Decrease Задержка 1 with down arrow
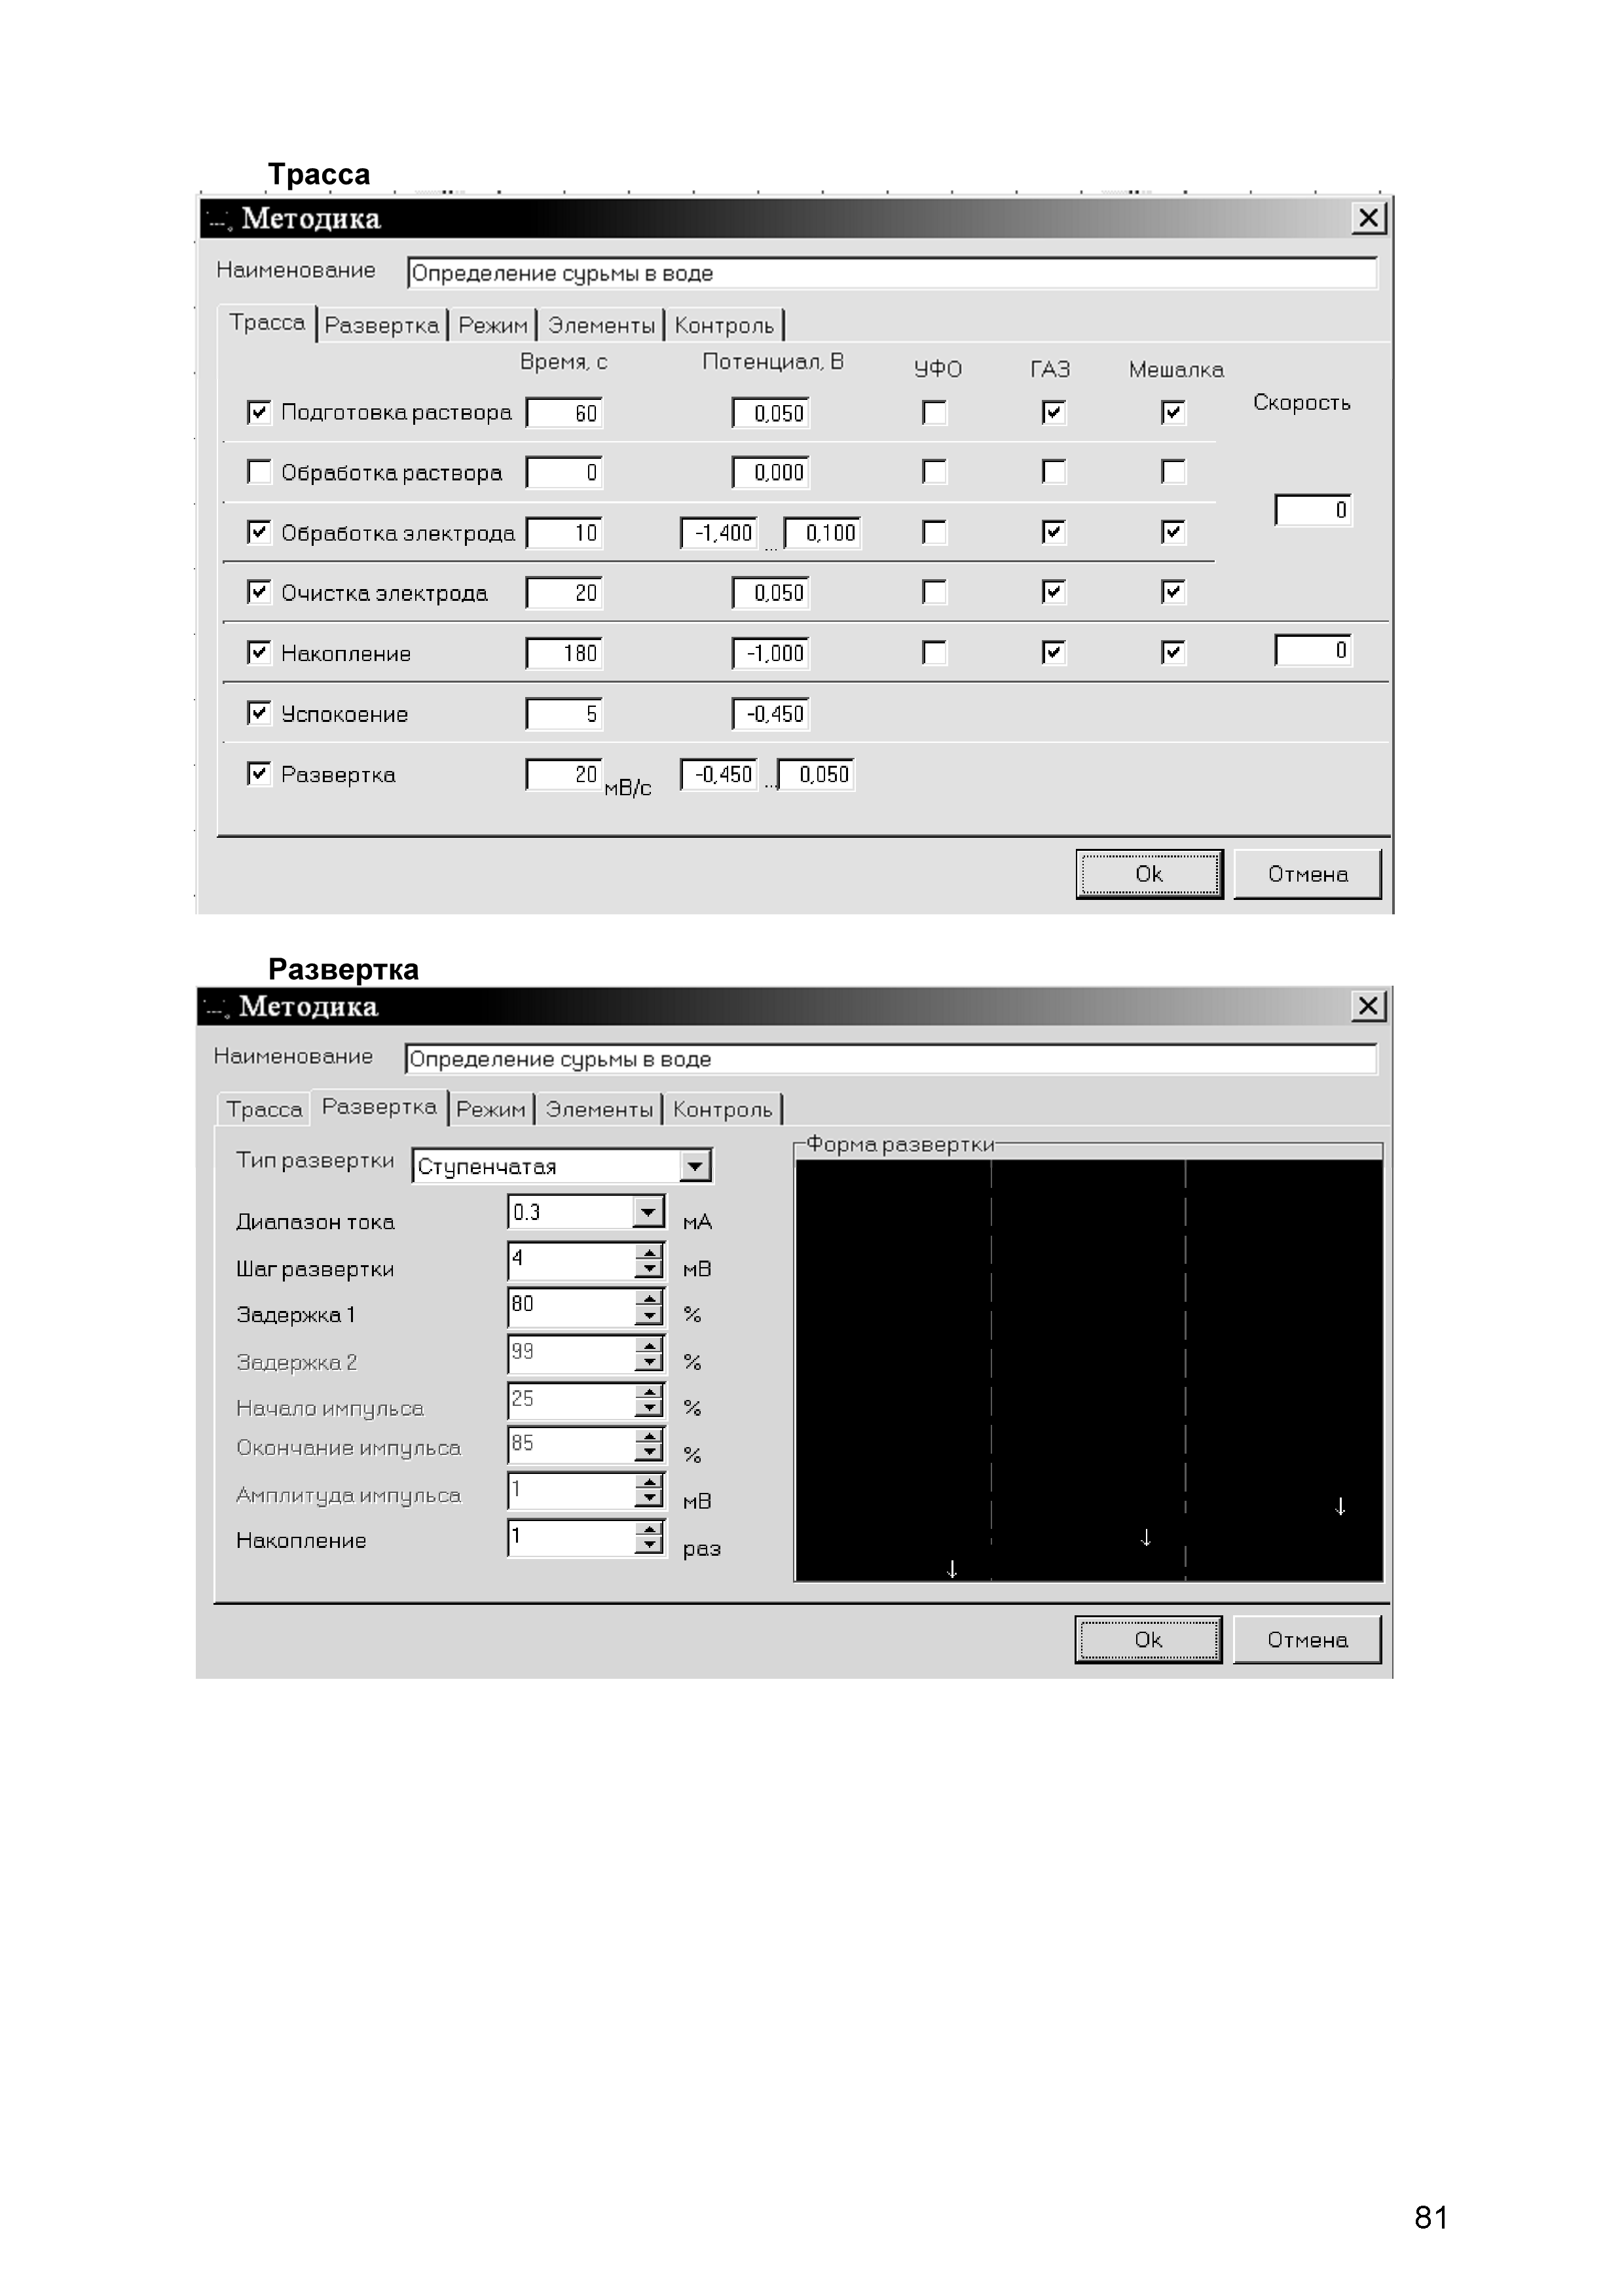The image size is (1624, 2296). click(x=650, y=1315)
